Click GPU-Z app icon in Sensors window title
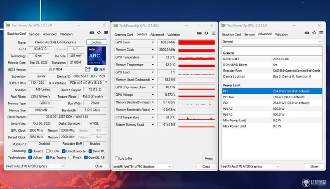Screen dimensions: 330x189 click(x=115, y=26)
